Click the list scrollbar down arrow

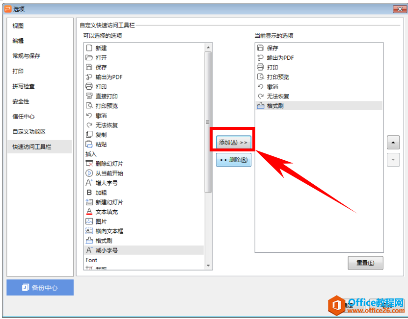pos(208,266)
